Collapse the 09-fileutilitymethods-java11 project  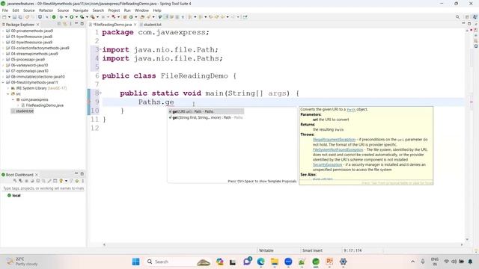[3, 82]
